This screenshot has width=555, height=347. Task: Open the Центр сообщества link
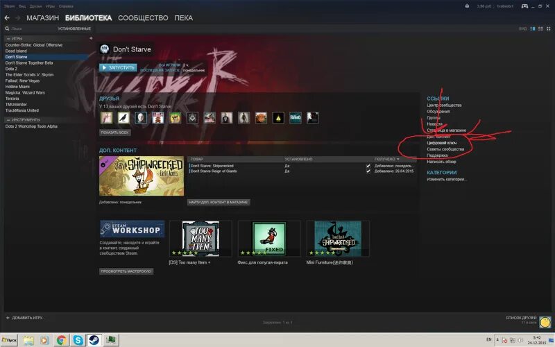click(444, 105)
